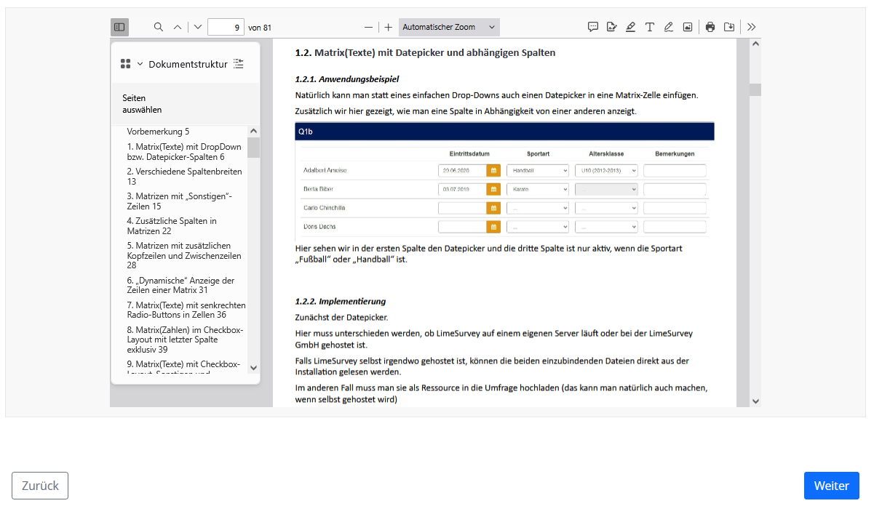
Task: Zoom in with the plus button
Action: 389,27
